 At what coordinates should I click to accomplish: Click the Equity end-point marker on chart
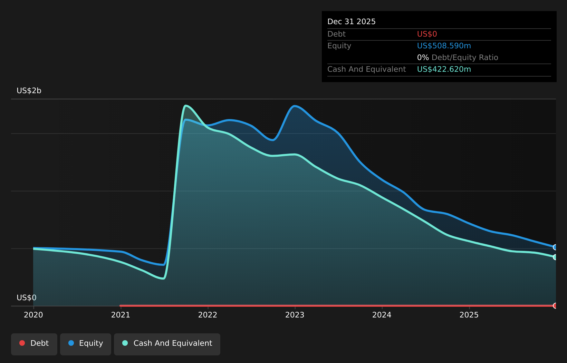(x=555, y=247)
